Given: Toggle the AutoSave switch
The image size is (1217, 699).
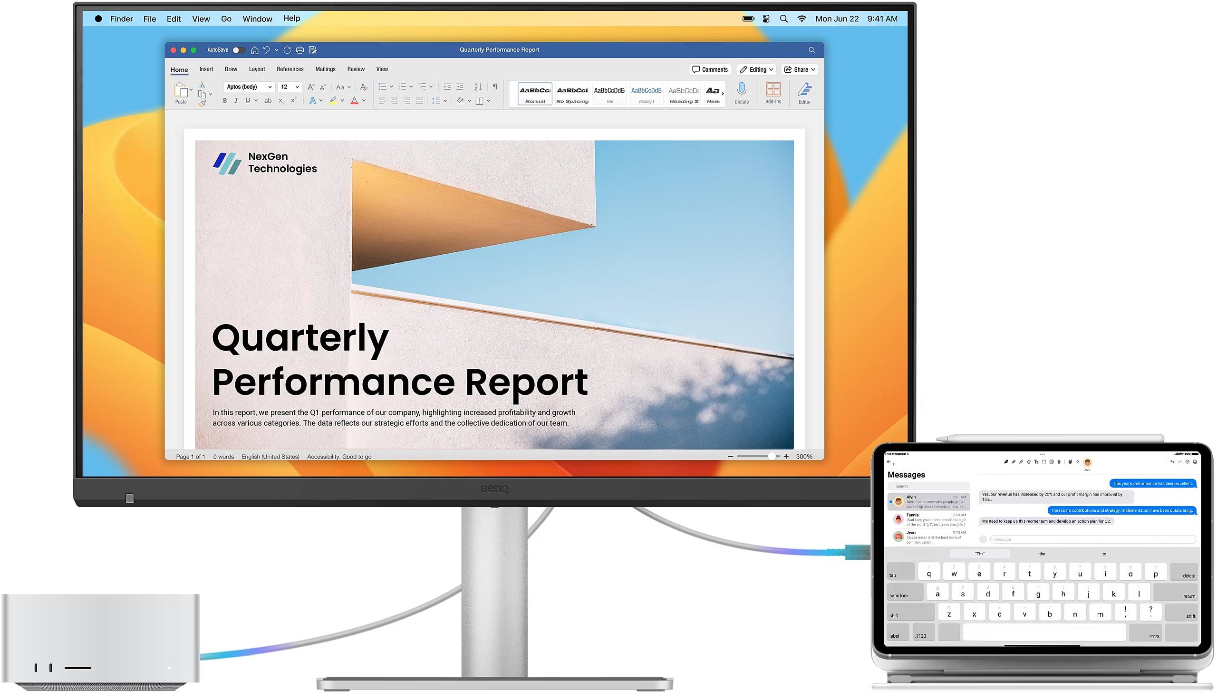Looking at the screenshot, I should coord(238,50).
